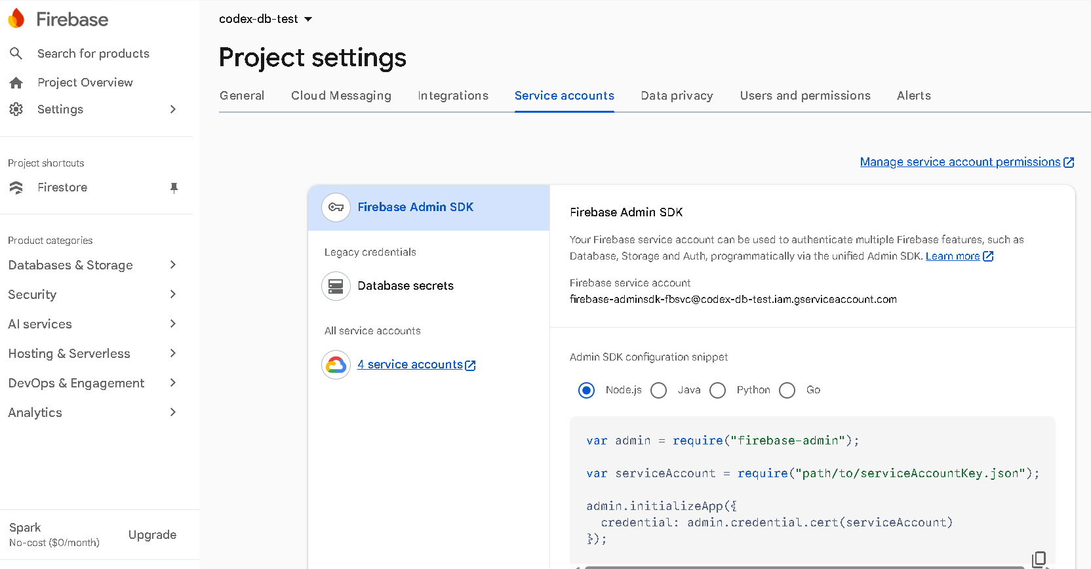Click the Project Overview home icon
Screen dimensions: 1091x569
pyautogui.click(x=16, y=83)
